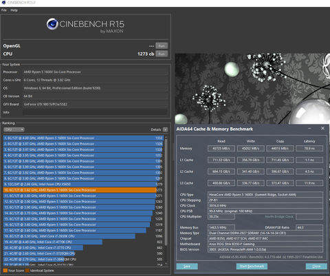Minimize the AIDA64 Cache & Memory Benchmark window

309,129
